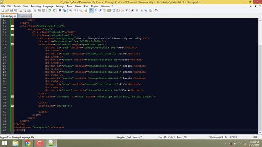The height and width of the screenshot is (147, 262).
Task: Click the Windows (CR LF) status bar entry
Action: [x=218, y=137]
